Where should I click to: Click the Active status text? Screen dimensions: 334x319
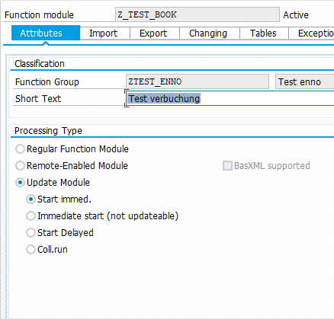coord(296,15)
